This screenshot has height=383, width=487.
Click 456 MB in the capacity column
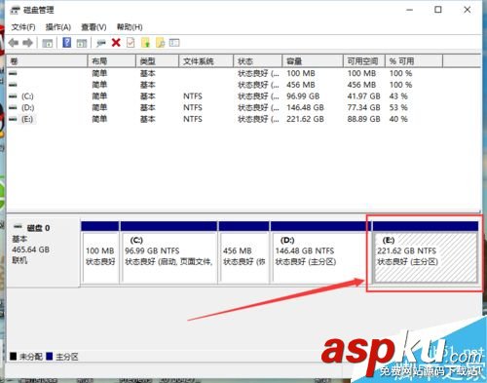[x=301, y=85]
